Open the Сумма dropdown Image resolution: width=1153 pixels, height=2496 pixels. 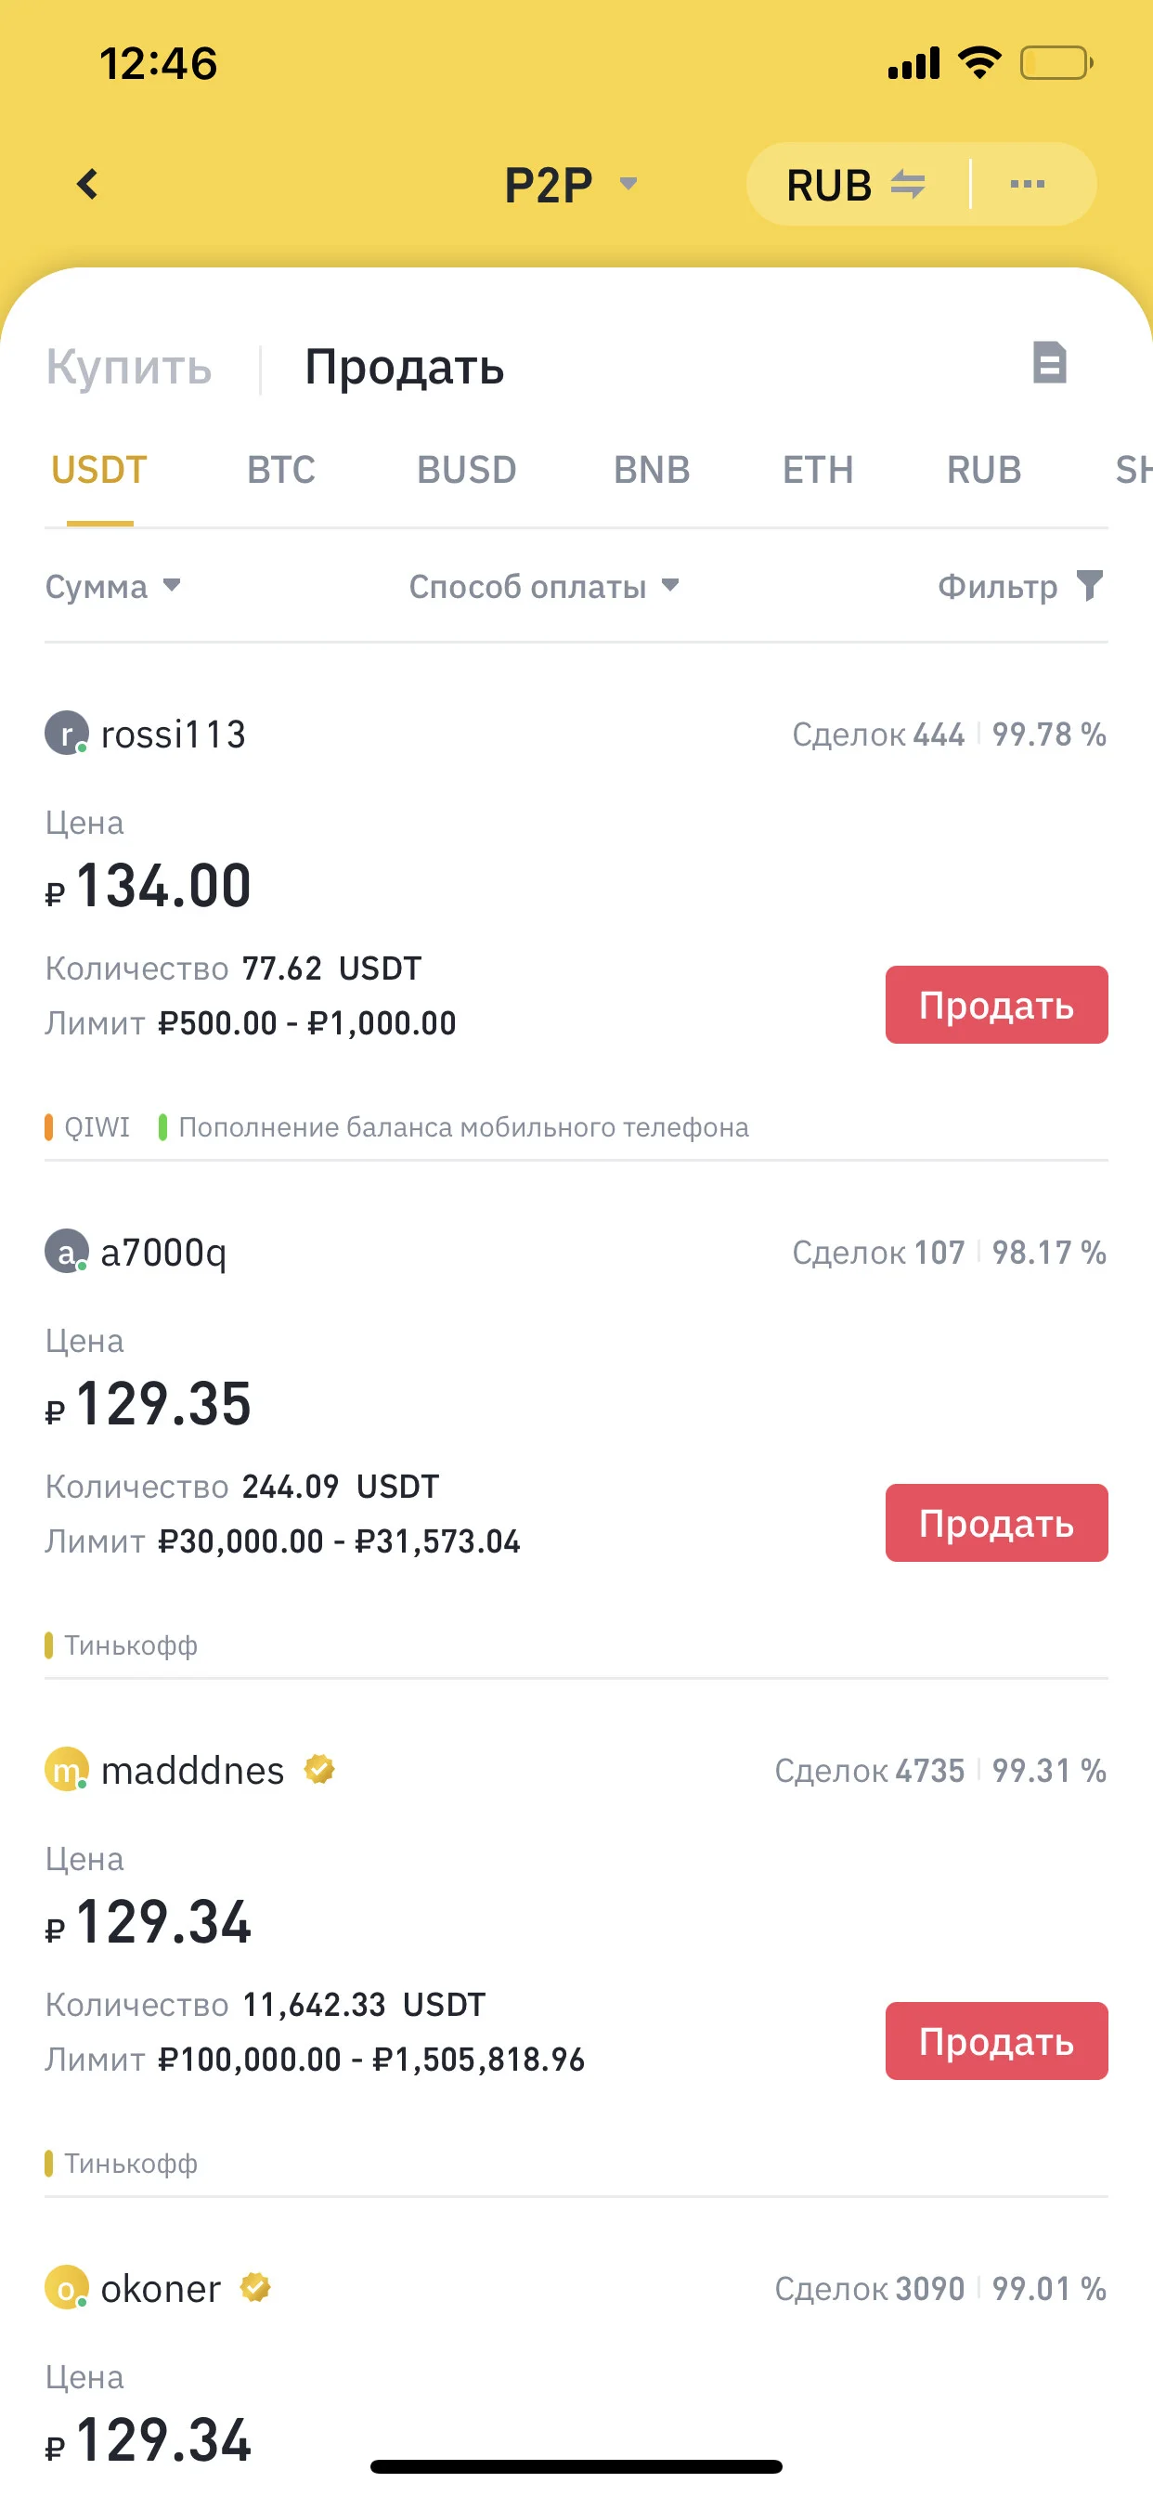coord(113,586)
